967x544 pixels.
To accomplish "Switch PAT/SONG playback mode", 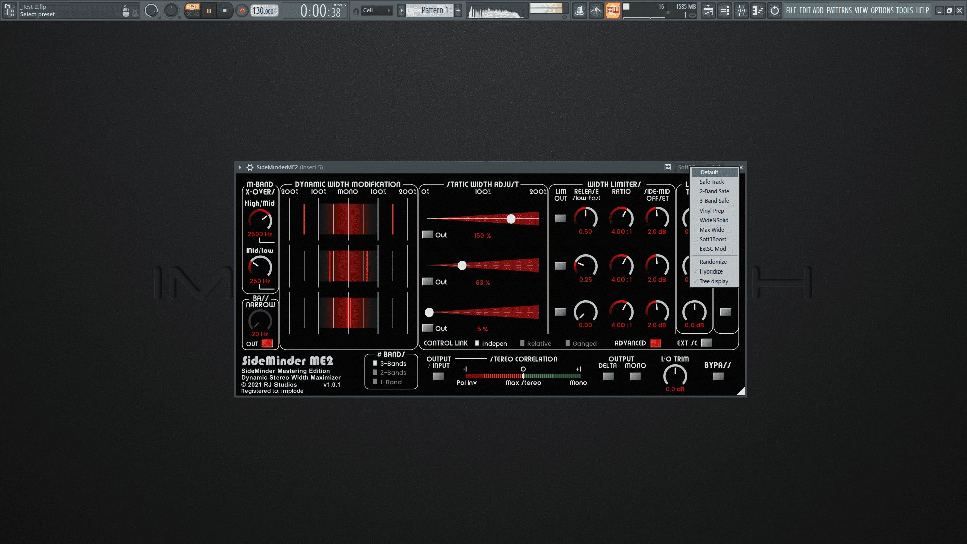I will 192,10.
